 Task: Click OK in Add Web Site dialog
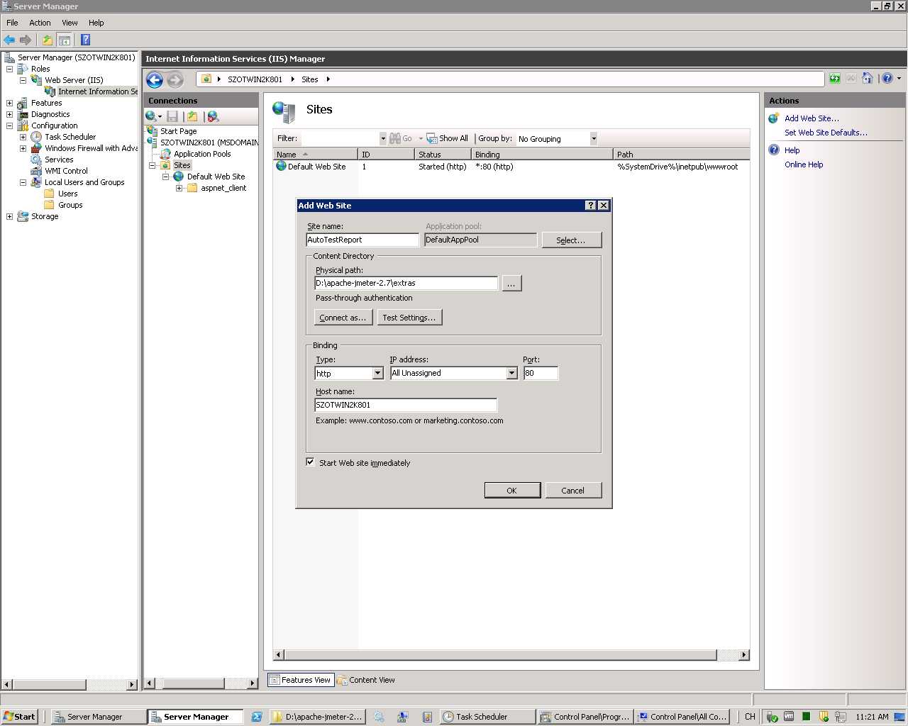pyautogui.click(x=512, y=491)
